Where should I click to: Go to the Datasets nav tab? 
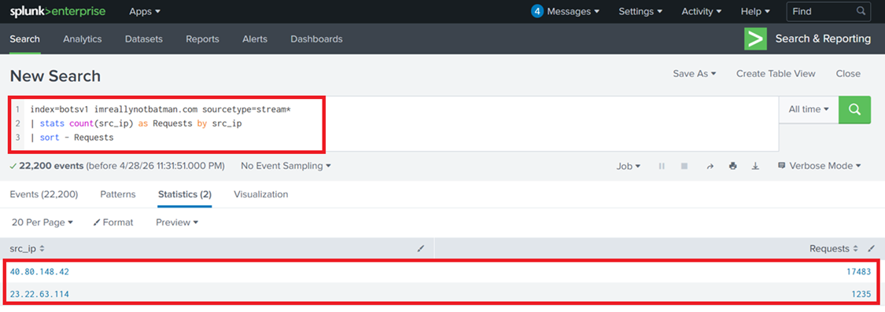(x=144, y=39)
